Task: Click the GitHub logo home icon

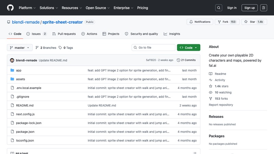Action: (10, 8)
